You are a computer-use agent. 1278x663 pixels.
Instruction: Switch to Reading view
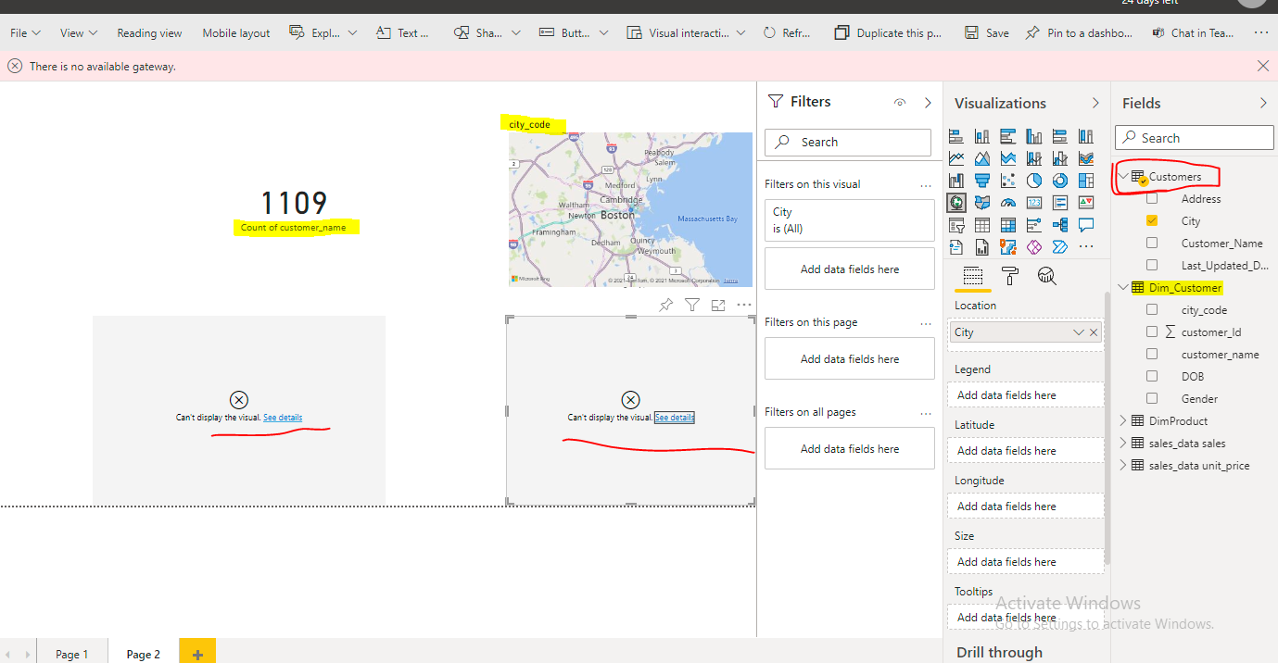click(149, 32)
